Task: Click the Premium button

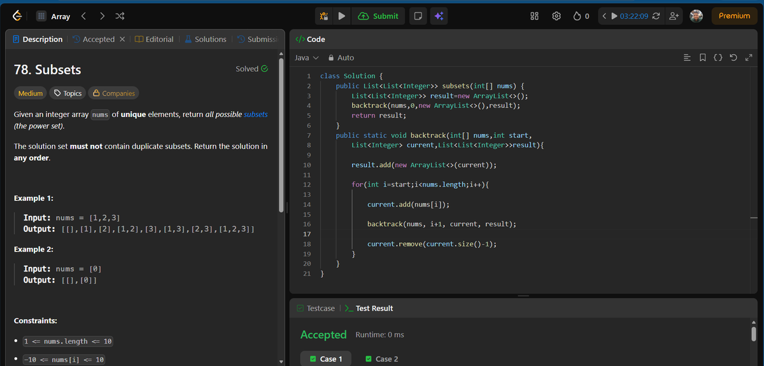Action: 734,16
